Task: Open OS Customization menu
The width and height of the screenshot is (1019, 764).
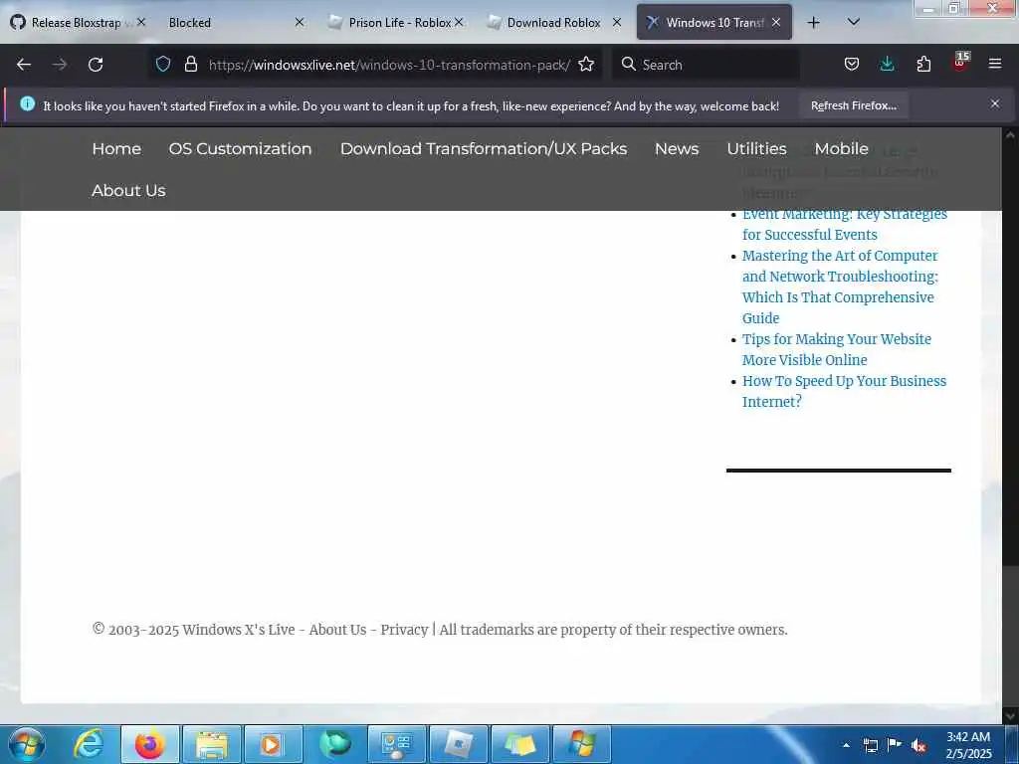Action: (240, 149)
